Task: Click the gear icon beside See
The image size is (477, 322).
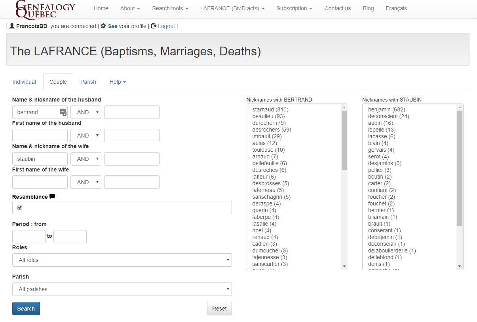Action: (x=103, y=26)
